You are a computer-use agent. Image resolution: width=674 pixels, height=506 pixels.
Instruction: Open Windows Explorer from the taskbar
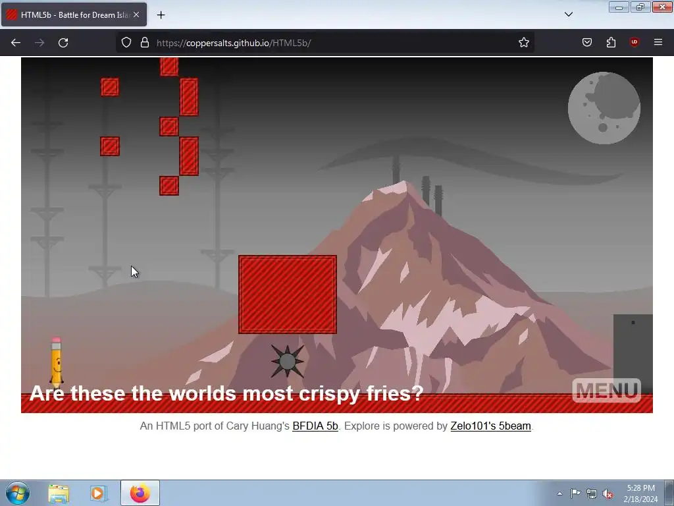pyautogui.click(x=59, y=493)
